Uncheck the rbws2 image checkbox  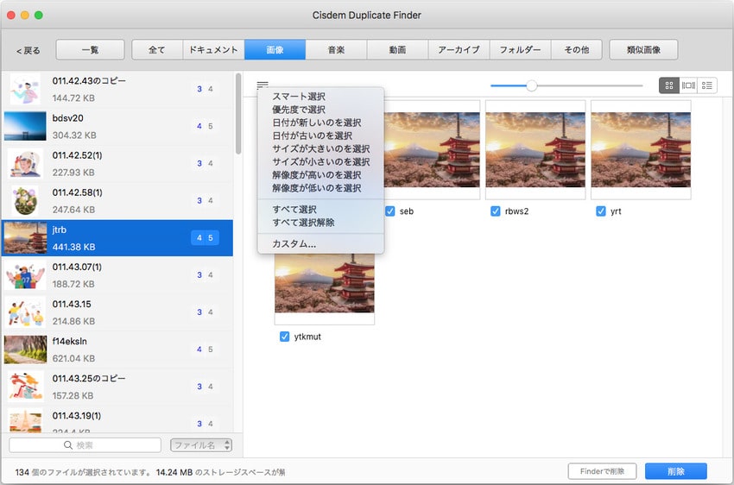coord(495,211)
